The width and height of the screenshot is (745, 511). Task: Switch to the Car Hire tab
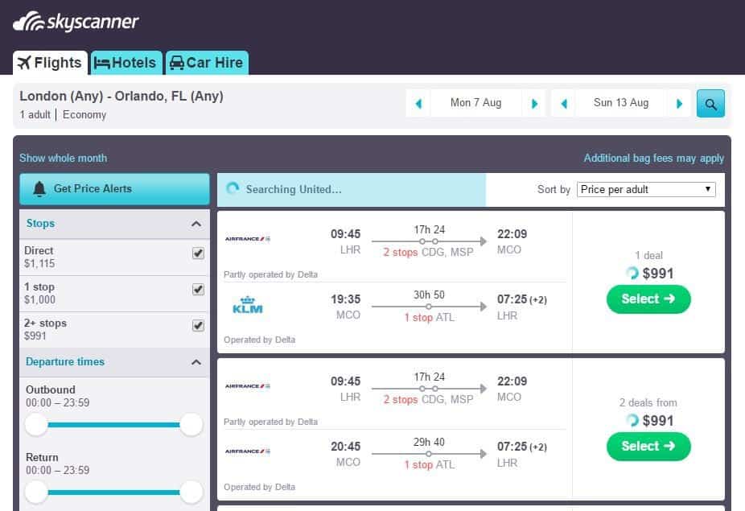[207, 63]
